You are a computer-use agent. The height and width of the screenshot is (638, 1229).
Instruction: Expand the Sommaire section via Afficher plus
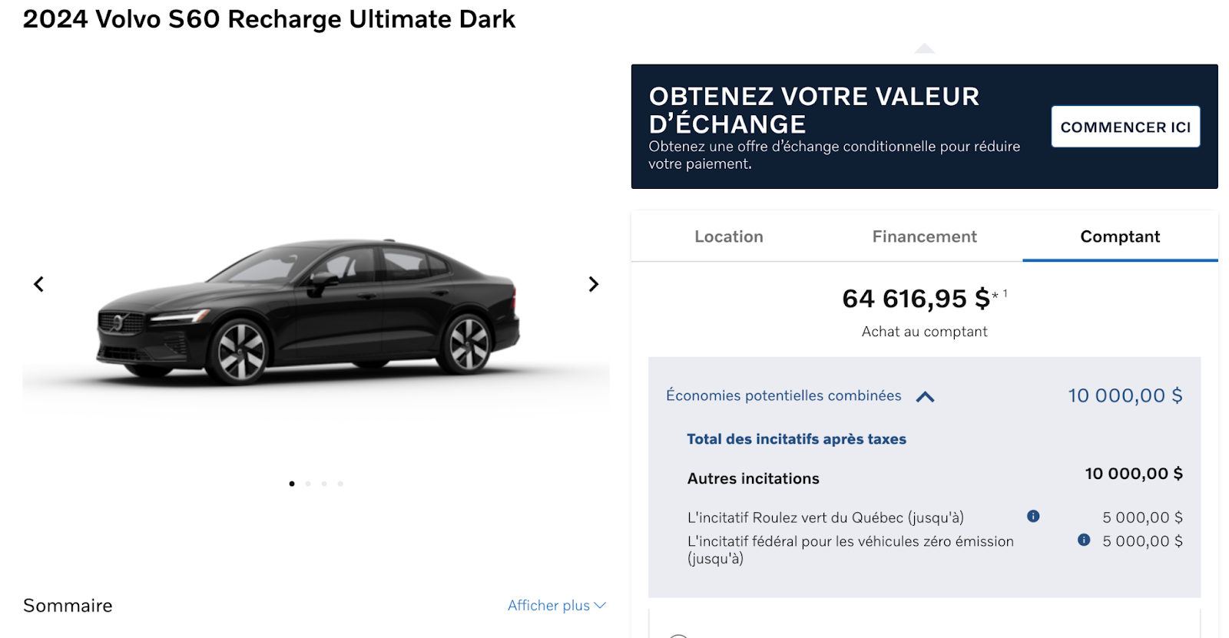click(548, 605)
